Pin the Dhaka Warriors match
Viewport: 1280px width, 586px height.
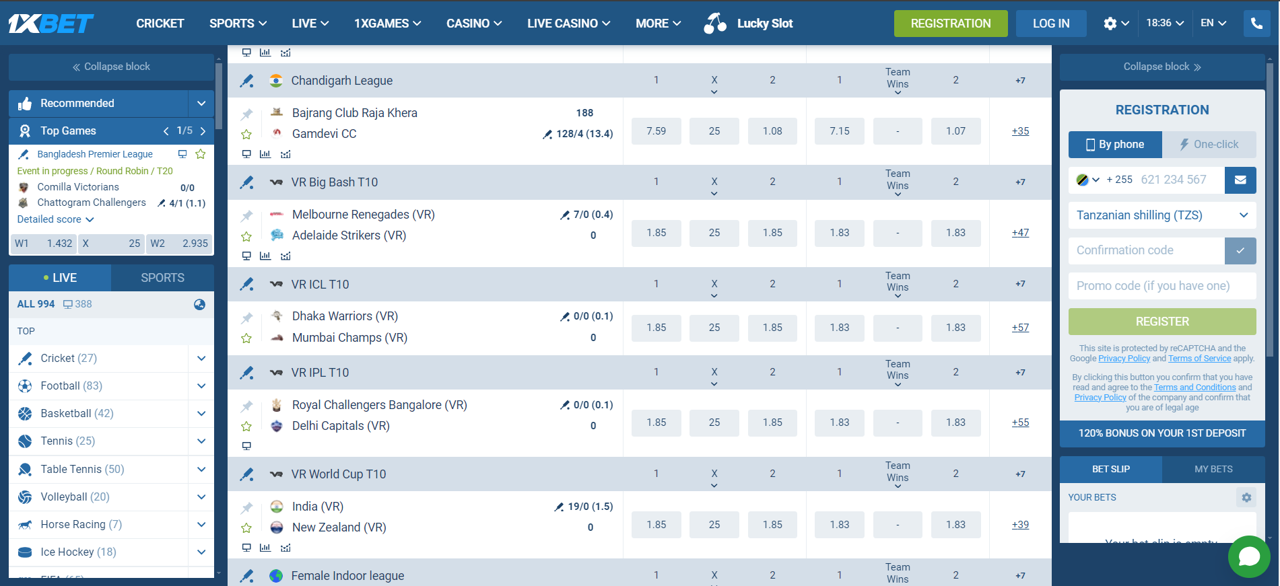246,318
